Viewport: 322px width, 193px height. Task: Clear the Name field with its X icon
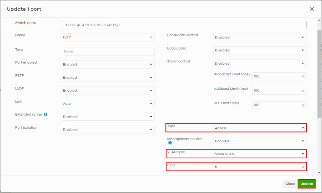[151, 37]
